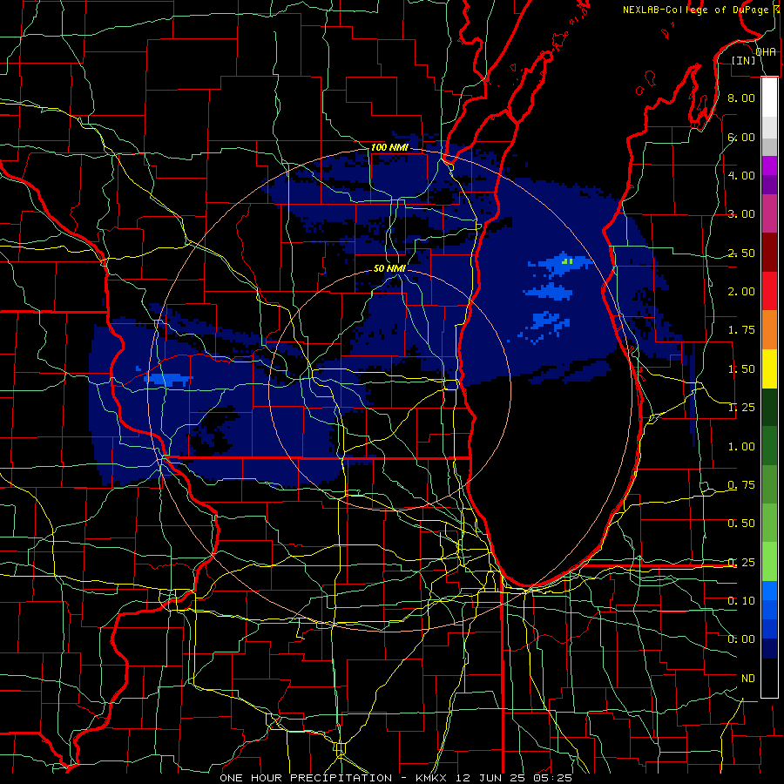Click the 2.00 legend value

(741, 292)
